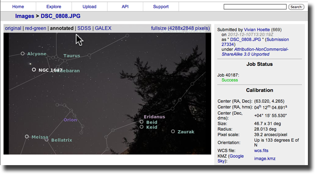This screenshot has width=320, height=182.
Task: Switch to the SDSS view
Action: [84, 28]
